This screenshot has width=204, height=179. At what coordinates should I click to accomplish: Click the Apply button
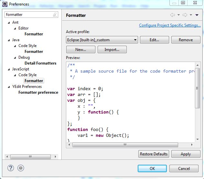pyautogui.click(x=186, y=154)
